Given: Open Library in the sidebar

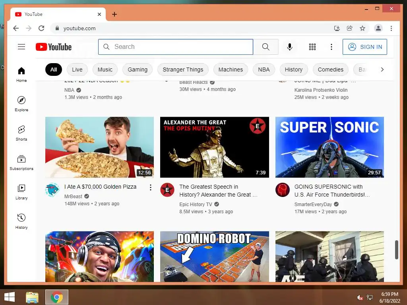Looking at the screenshot, I should click(x=21, y=192).
